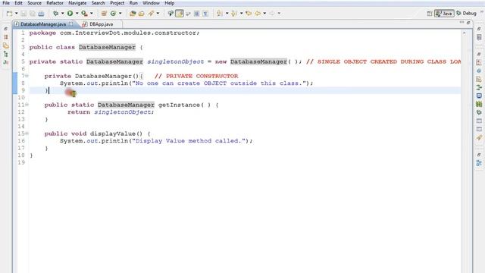Open Package Explorer from left sidebar
The image size is (485, 273).
tap(5, 37)
